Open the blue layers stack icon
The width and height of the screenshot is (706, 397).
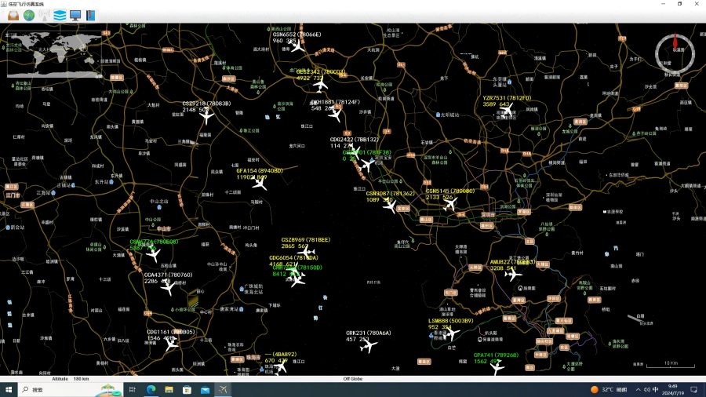click(60, 15)
